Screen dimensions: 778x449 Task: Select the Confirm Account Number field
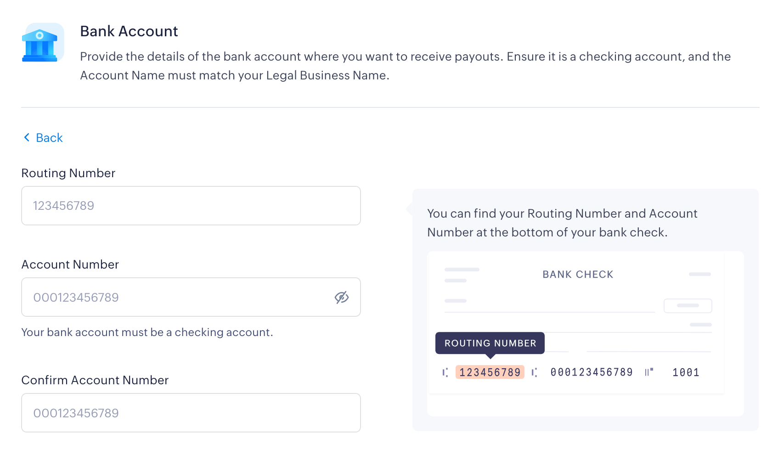click(x=191, y=413)
